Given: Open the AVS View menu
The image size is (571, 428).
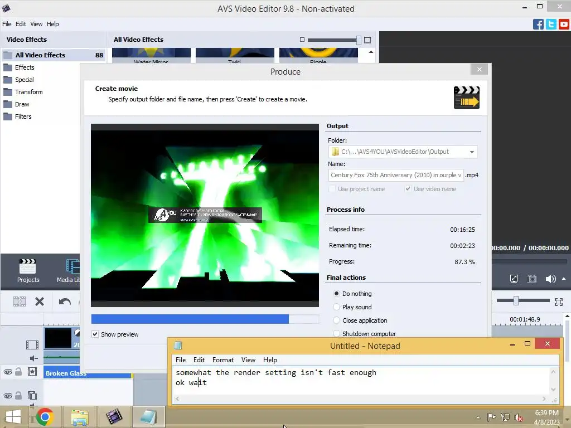Looking at the screenshot, I should [x=36, y=24].
